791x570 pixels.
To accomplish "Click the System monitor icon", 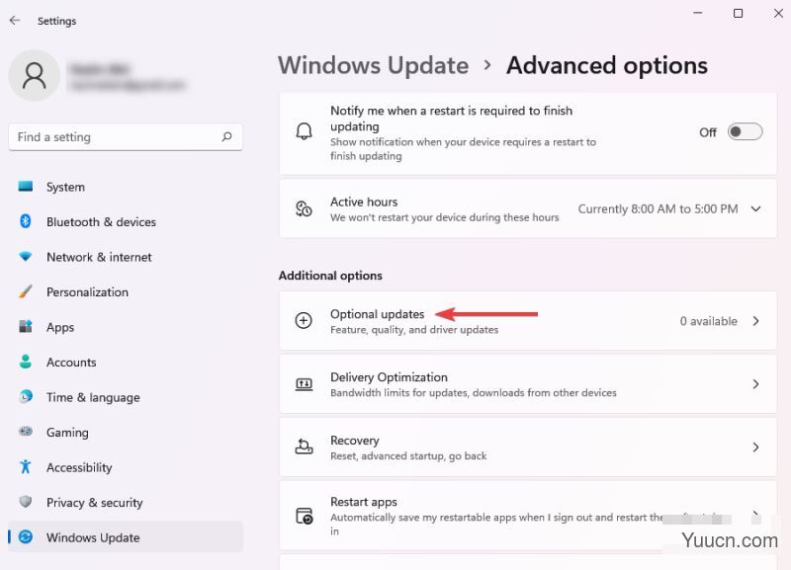I will [x=26, y=187].
